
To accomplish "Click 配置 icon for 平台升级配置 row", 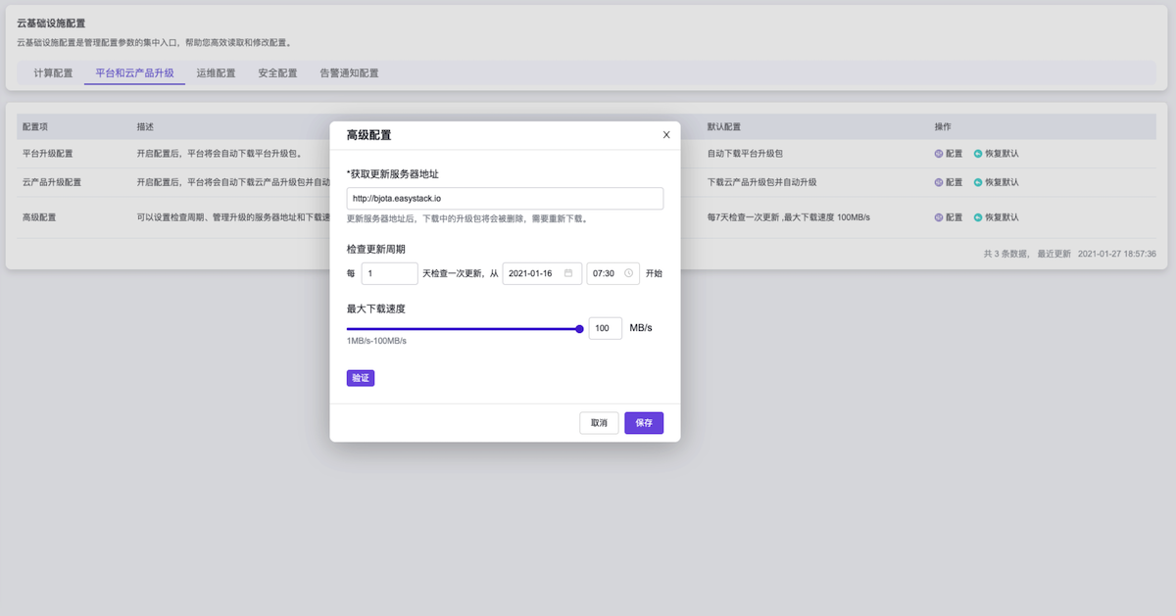I will 939,154.
